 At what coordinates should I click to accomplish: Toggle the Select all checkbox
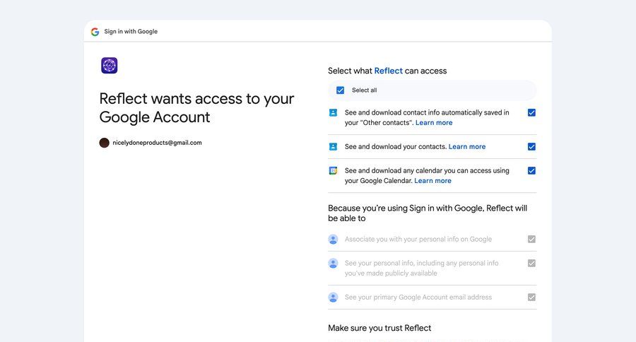341,90
